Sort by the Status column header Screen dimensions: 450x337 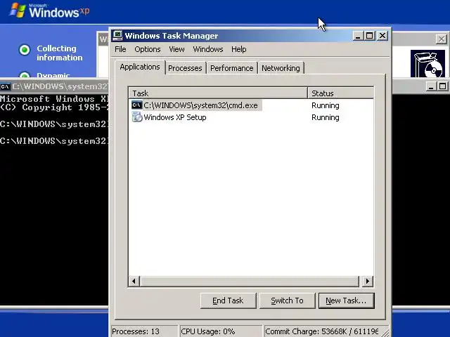[x=340, y=93]
